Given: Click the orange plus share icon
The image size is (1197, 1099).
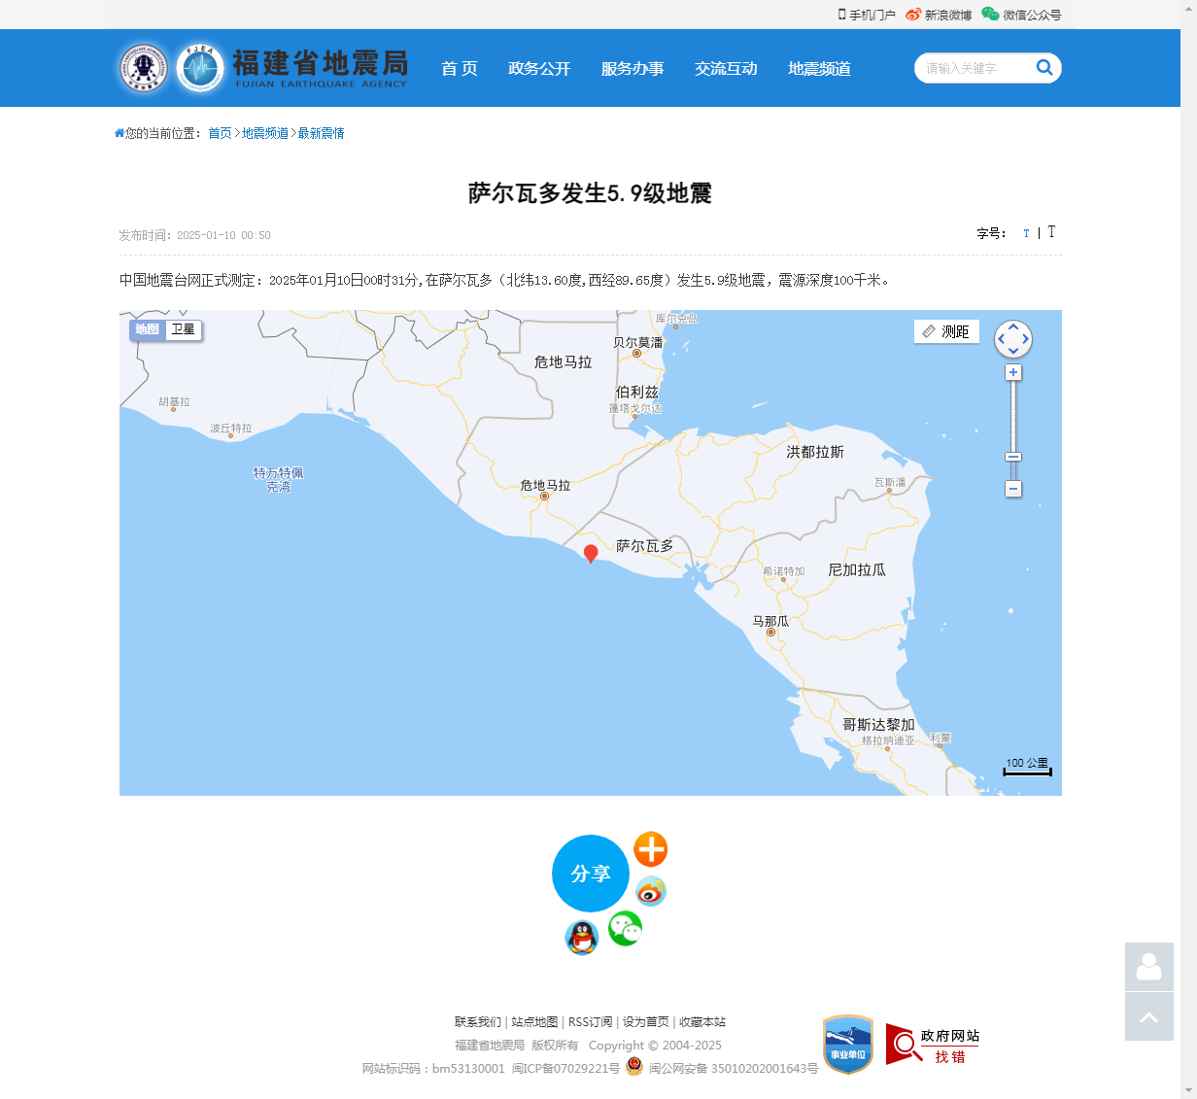Looking at the screenshot, I should (650, 849).
